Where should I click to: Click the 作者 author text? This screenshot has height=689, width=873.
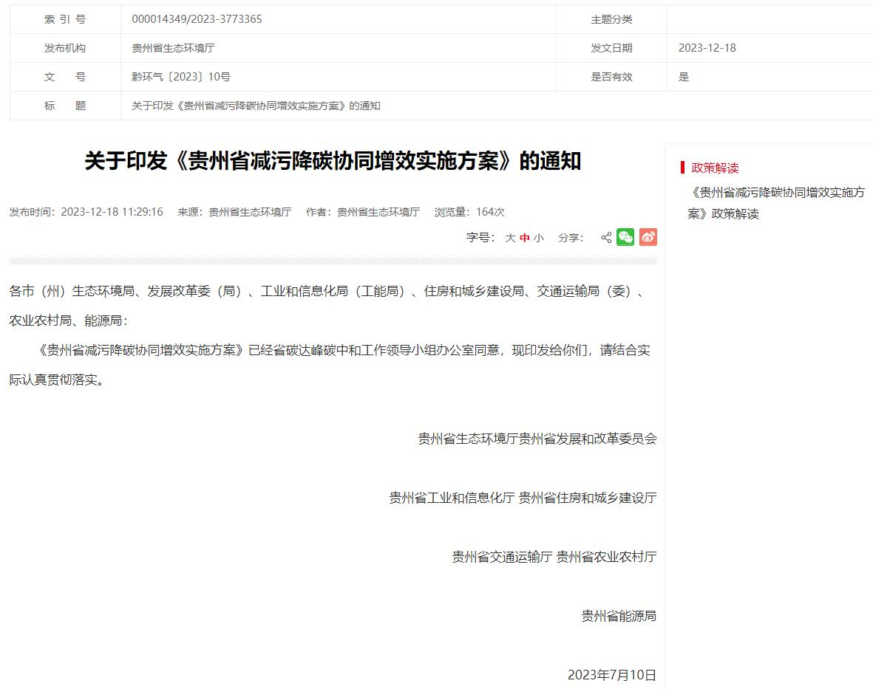(x=363, y=212)
